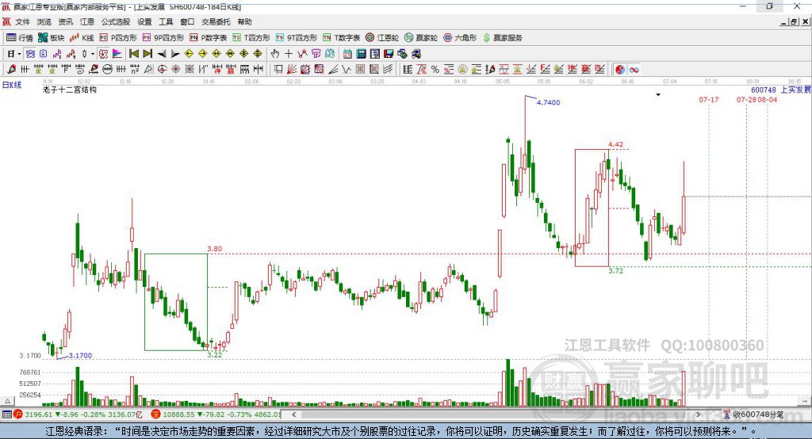The height and width of the screenshot is (439, 812).
Task: Select the spiral tool icon
Action: click(x=80, y=70)
